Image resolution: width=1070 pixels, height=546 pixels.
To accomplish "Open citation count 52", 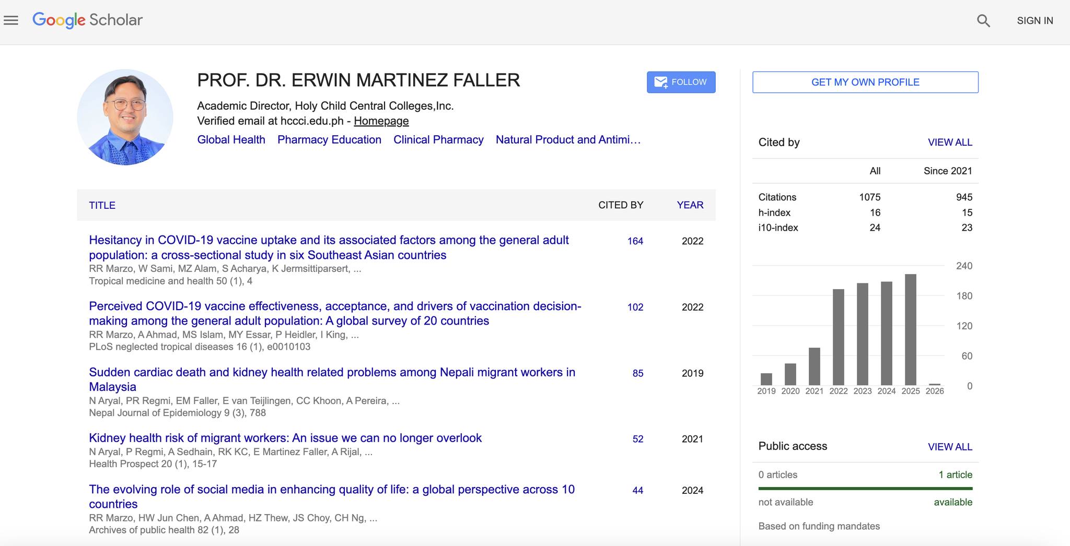I will (638, 439).
